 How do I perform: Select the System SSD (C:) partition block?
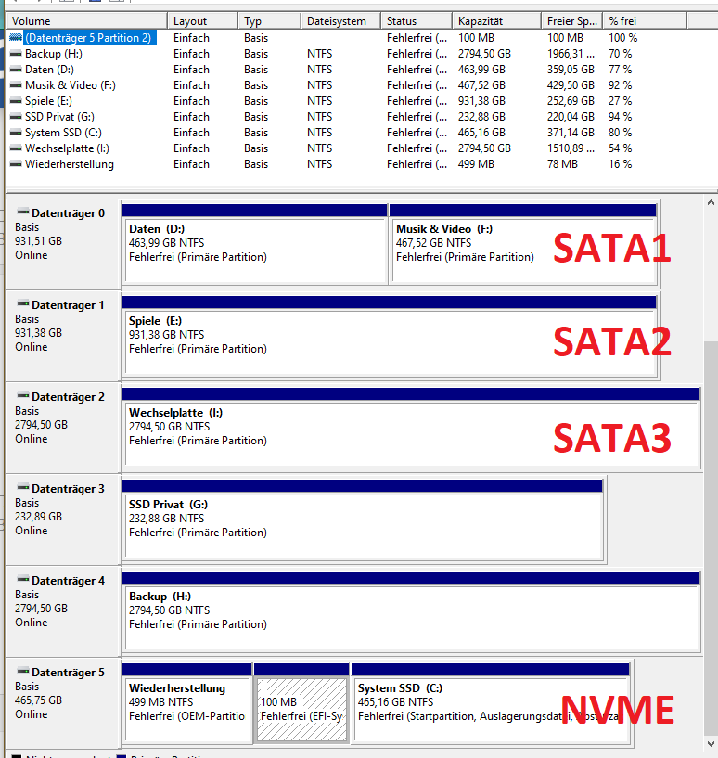[491, 703]
